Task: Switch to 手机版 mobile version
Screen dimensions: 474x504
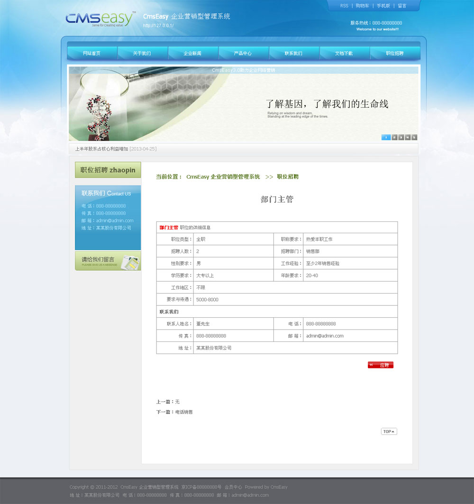Action: pyautogui.click(x=383, y=6)
